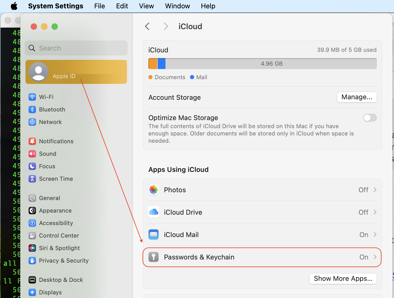Click the Show More Apps... button

[x=343, y=278]
